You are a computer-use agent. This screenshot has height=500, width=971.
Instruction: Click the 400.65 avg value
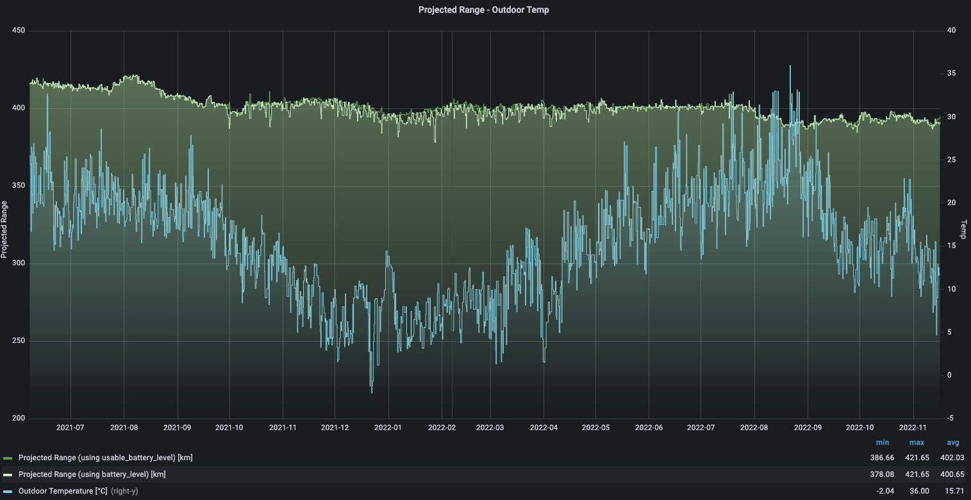(953, 474)
